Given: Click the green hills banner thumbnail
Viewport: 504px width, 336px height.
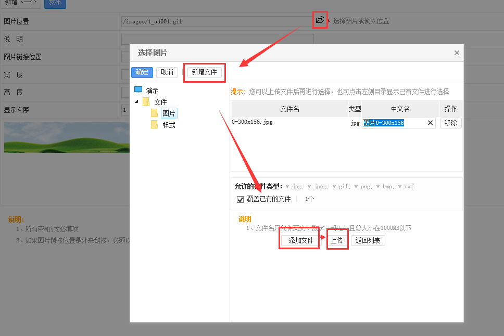Looking at the screenshot, I should pyautogui.click(x=67, y=138).
